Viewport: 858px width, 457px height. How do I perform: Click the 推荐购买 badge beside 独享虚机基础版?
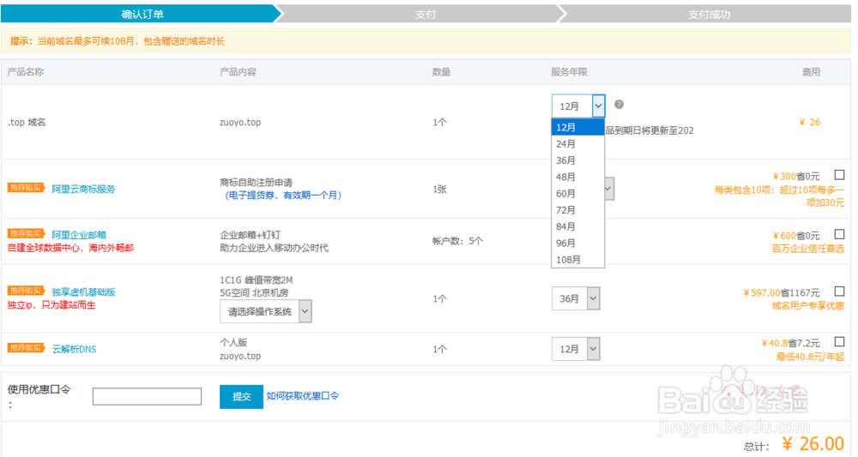[x=26, y=291]
